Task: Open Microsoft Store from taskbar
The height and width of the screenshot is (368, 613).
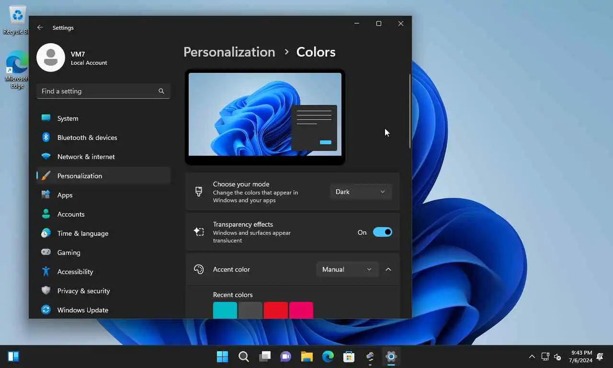Action: point(349,356)
